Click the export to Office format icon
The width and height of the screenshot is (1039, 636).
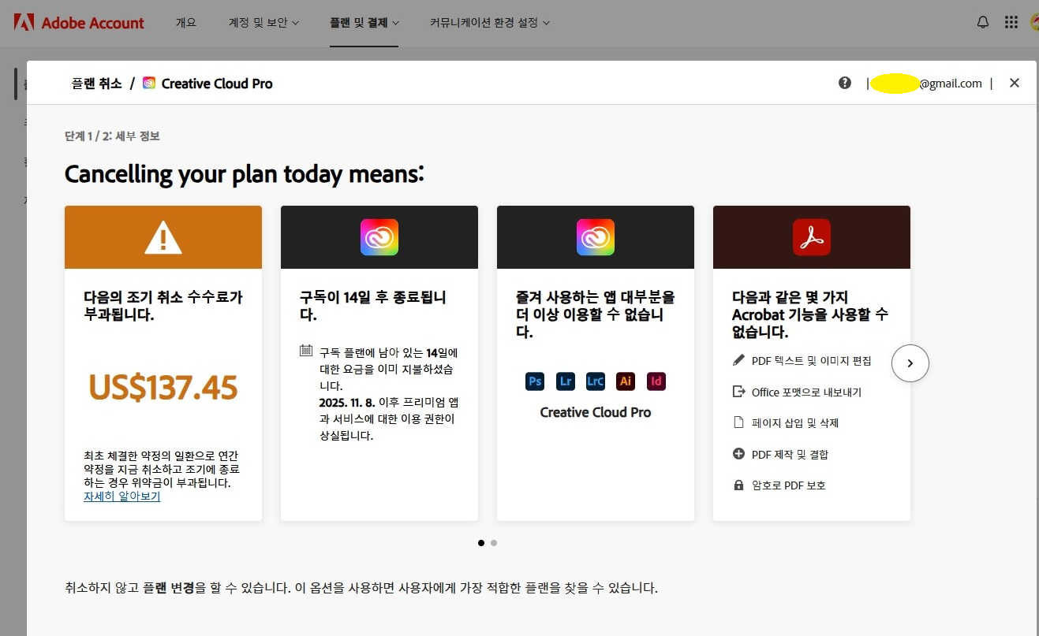[739, 392]
